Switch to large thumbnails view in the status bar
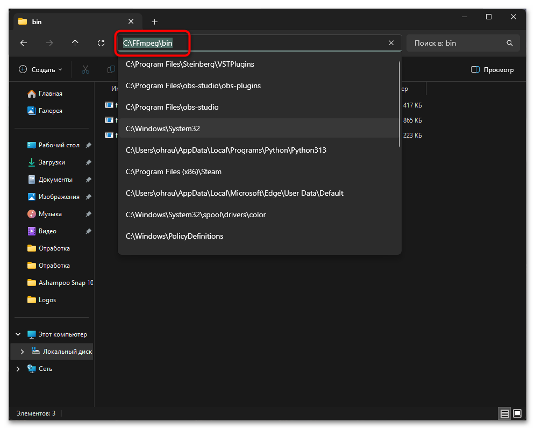Image resolution: width=535 pixels, height=429 pixels. [x=517, y=413]
